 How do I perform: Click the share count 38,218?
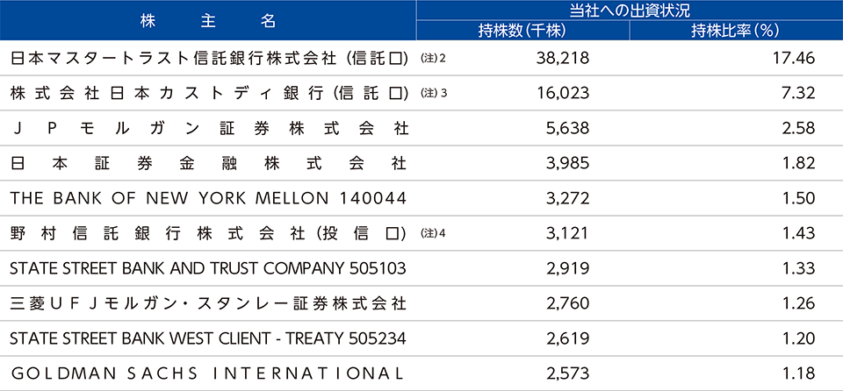(562, 58)
